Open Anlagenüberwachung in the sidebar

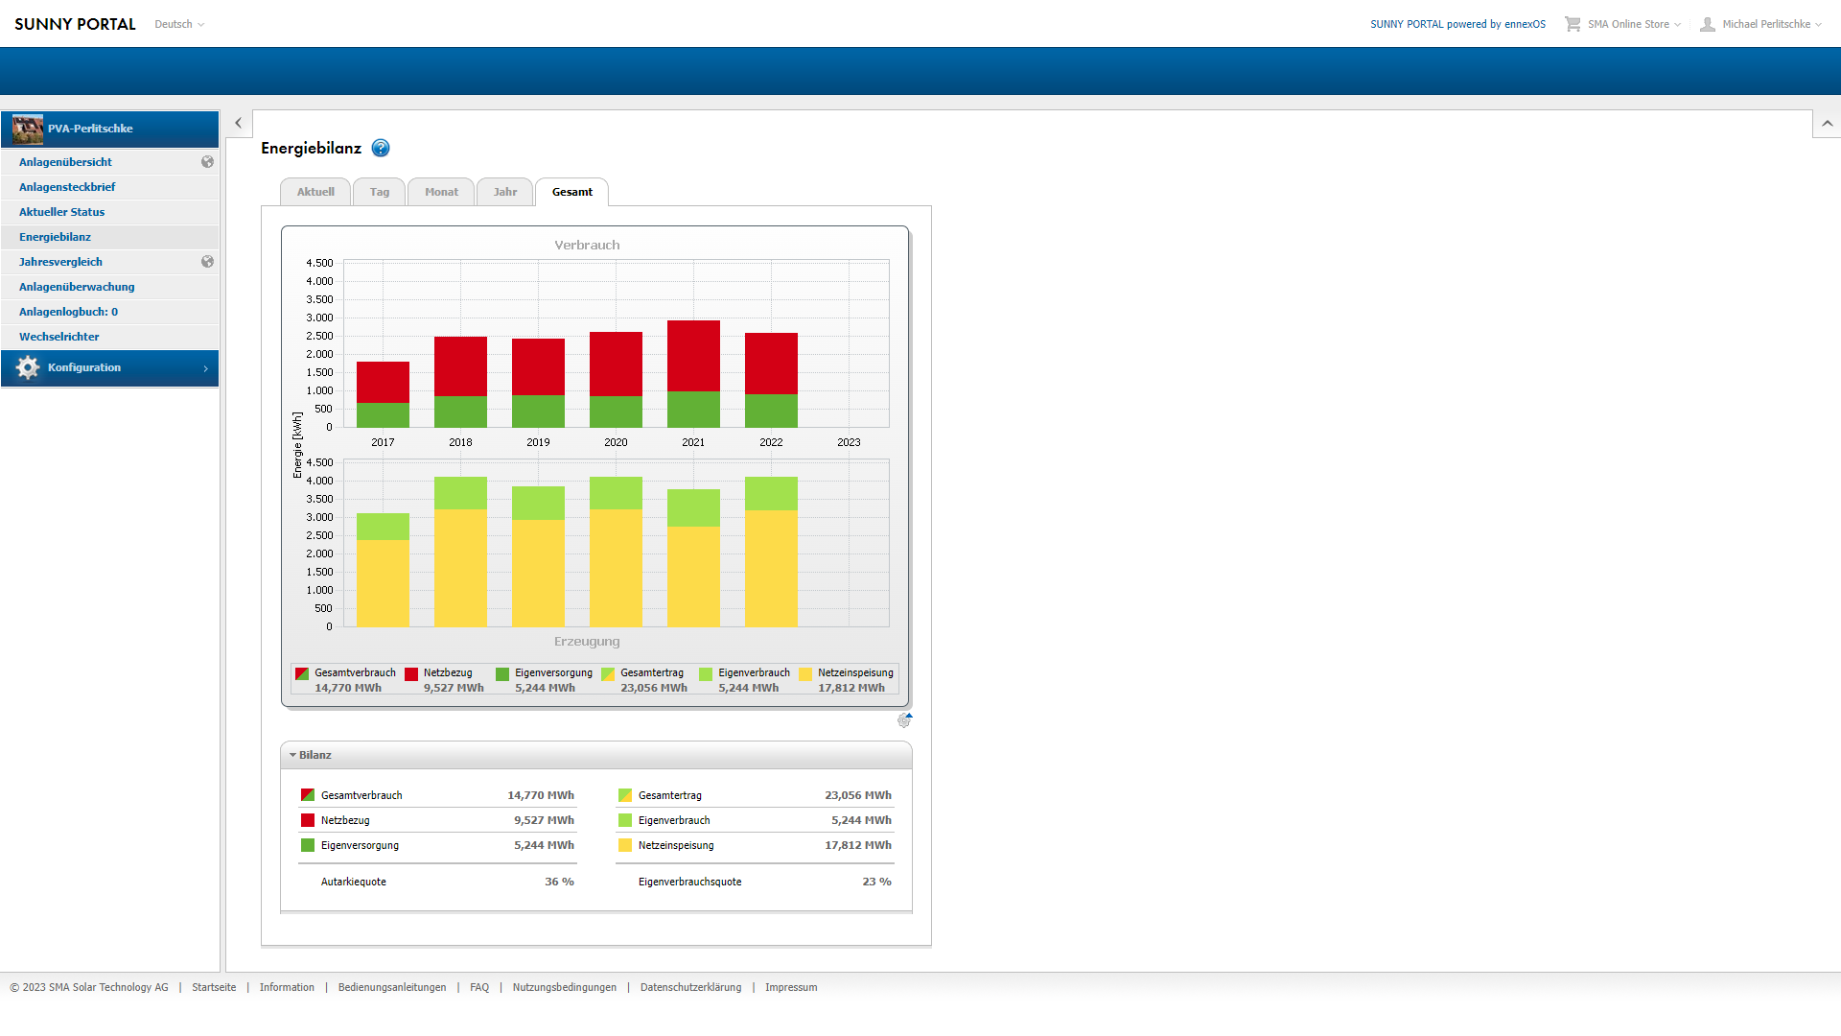77,287
